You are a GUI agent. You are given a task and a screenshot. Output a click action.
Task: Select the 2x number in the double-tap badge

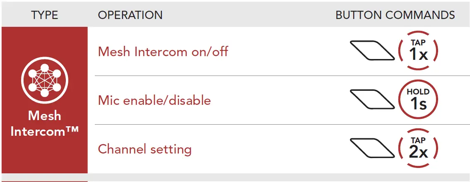418,152
